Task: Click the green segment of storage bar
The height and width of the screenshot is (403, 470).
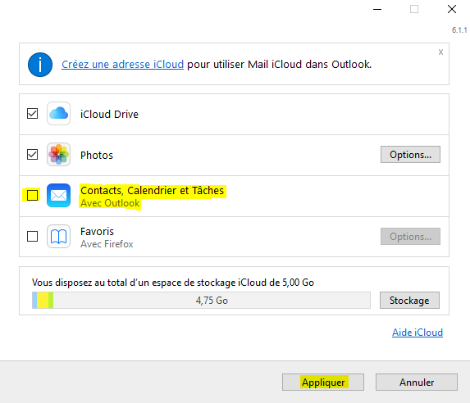Action: [51, 301]
